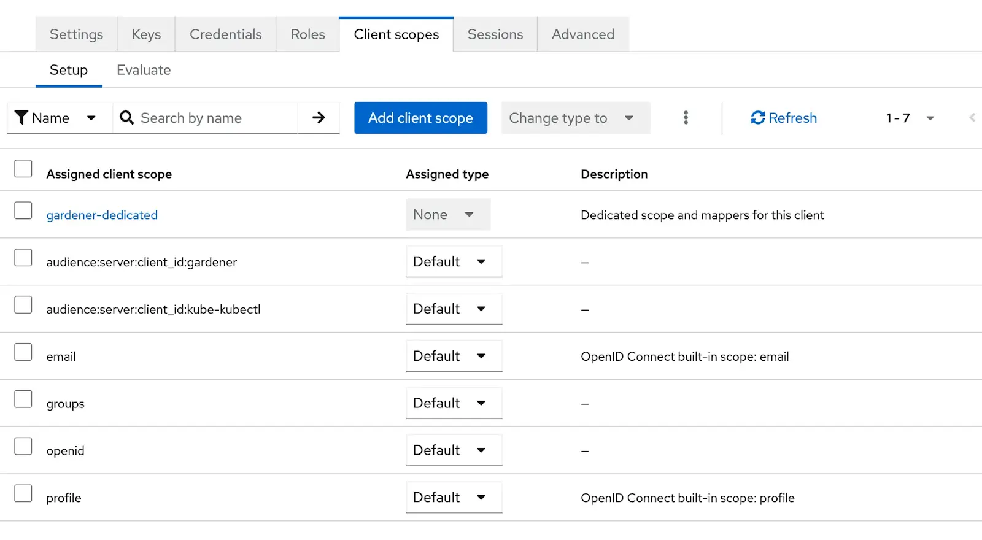The height and width of the screenshot is (540, 982).
Task: Check the gardener-dedicated row checkbox
Action: [x=23, y=210]
